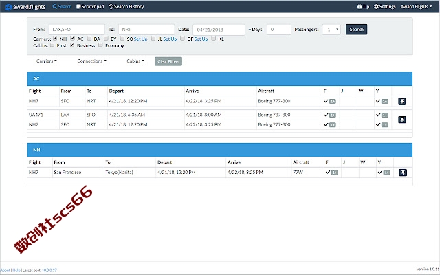Pin the AC direct NH7 flight to scratchpad
Viewport: 440px width, 275px height.
tap(401, 101)
